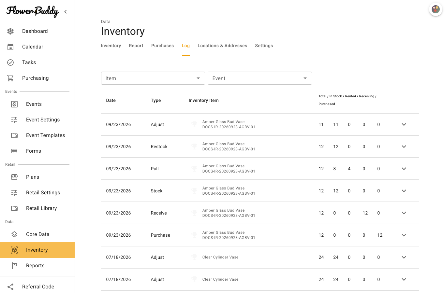
Task: Expand the 09/23/2026 Pull log row
Action: coord(404,169)
